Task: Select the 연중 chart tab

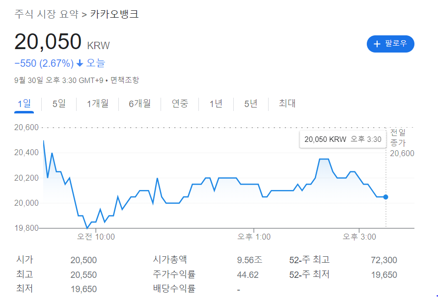Action: [x=180, y=104]
